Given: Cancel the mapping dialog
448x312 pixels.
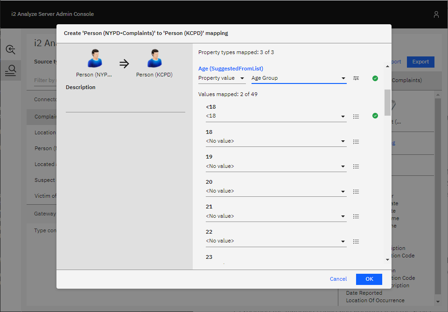Looking at the screenshot, I should point(338,279).
